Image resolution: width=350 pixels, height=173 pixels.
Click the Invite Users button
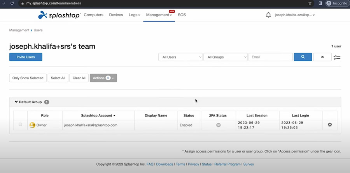(26, 57)
